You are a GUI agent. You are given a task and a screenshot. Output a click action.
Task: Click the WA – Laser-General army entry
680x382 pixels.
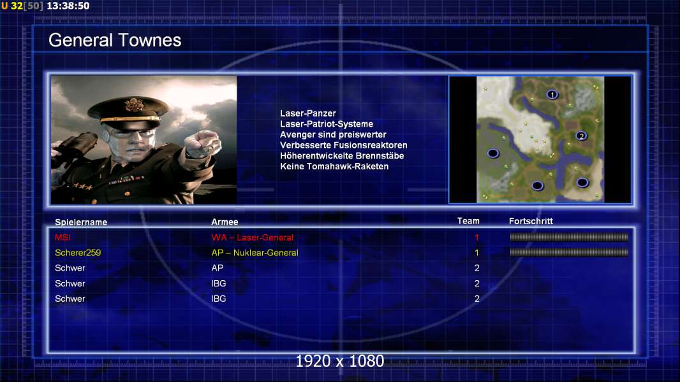tap(253, 237)
